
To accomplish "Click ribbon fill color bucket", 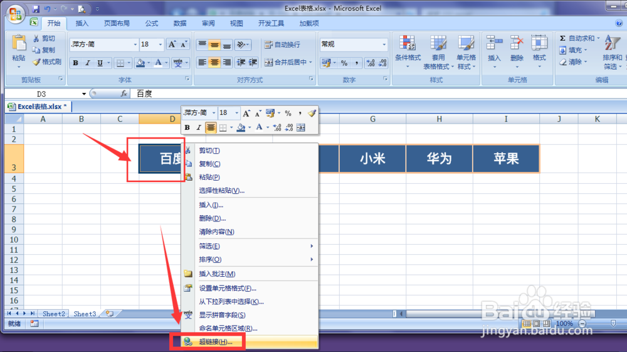I will (140, 63).
